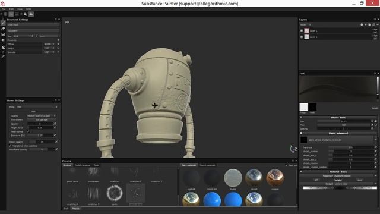
Task: Open the View menu
Action: tap(20, 9)
